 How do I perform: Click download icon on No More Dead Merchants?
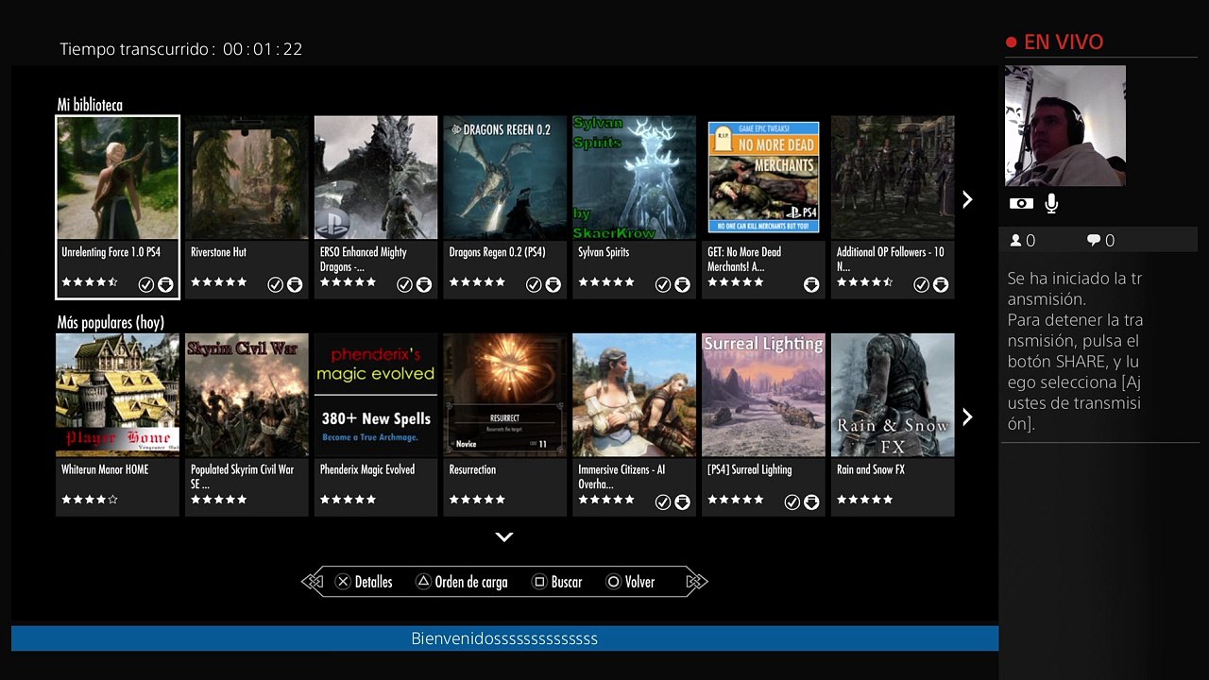[811, 284]
